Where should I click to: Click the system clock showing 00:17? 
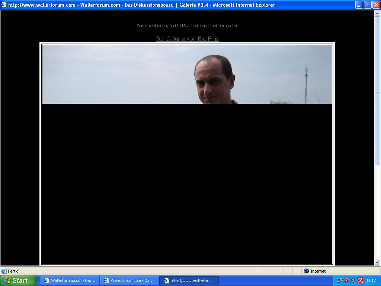coord(371,280)
